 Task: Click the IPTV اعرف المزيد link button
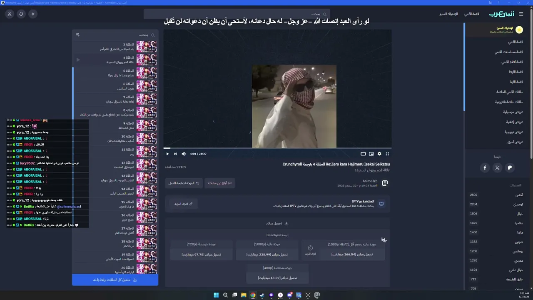[x=184, y=204]
